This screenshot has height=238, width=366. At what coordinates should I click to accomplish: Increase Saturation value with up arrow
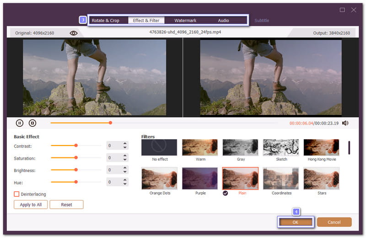coord(125,156)
